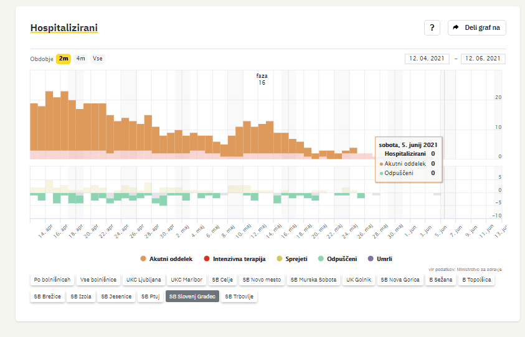Click the question mark help button
The width and height of the screenshot is (525, 337).
[x=432, y=28]
